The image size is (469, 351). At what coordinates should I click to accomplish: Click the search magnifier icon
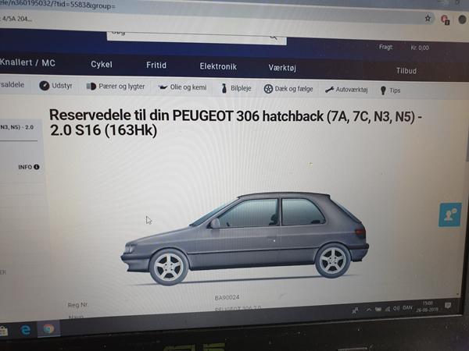(x=273, y=37)
